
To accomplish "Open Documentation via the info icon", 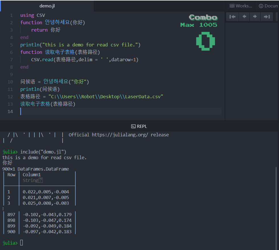I will point(261,6).
